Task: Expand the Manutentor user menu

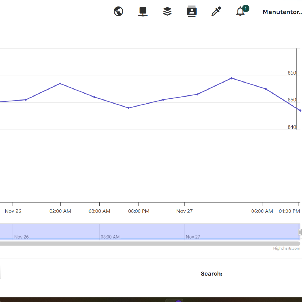Action: tap(282, 12)
